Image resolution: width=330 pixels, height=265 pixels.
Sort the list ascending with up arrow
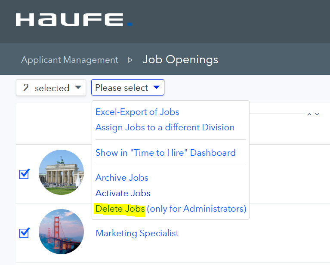pos(309,114)
